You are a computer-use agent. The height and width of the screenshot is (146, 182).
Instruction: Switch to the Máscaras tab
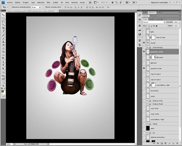154,16
